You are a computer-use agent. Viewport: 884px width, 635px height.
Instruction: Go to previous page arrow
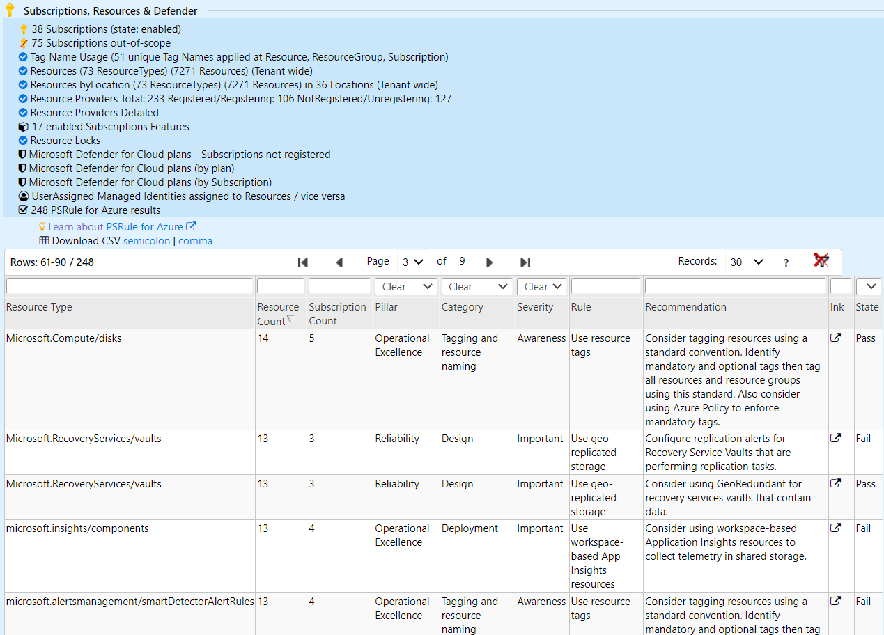coord(339,262)
